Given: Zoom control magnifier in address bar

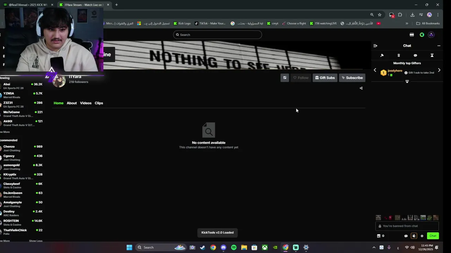Looking at the screenshot, I should (x=372, y=15).
